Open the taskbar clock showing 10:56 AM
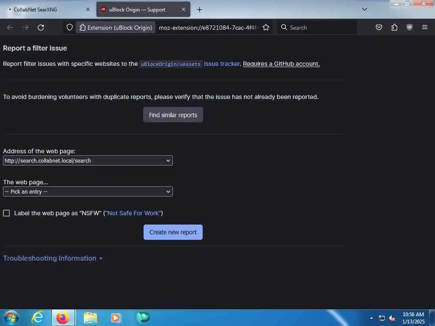The image size is (435, 326). pos(413,318)
